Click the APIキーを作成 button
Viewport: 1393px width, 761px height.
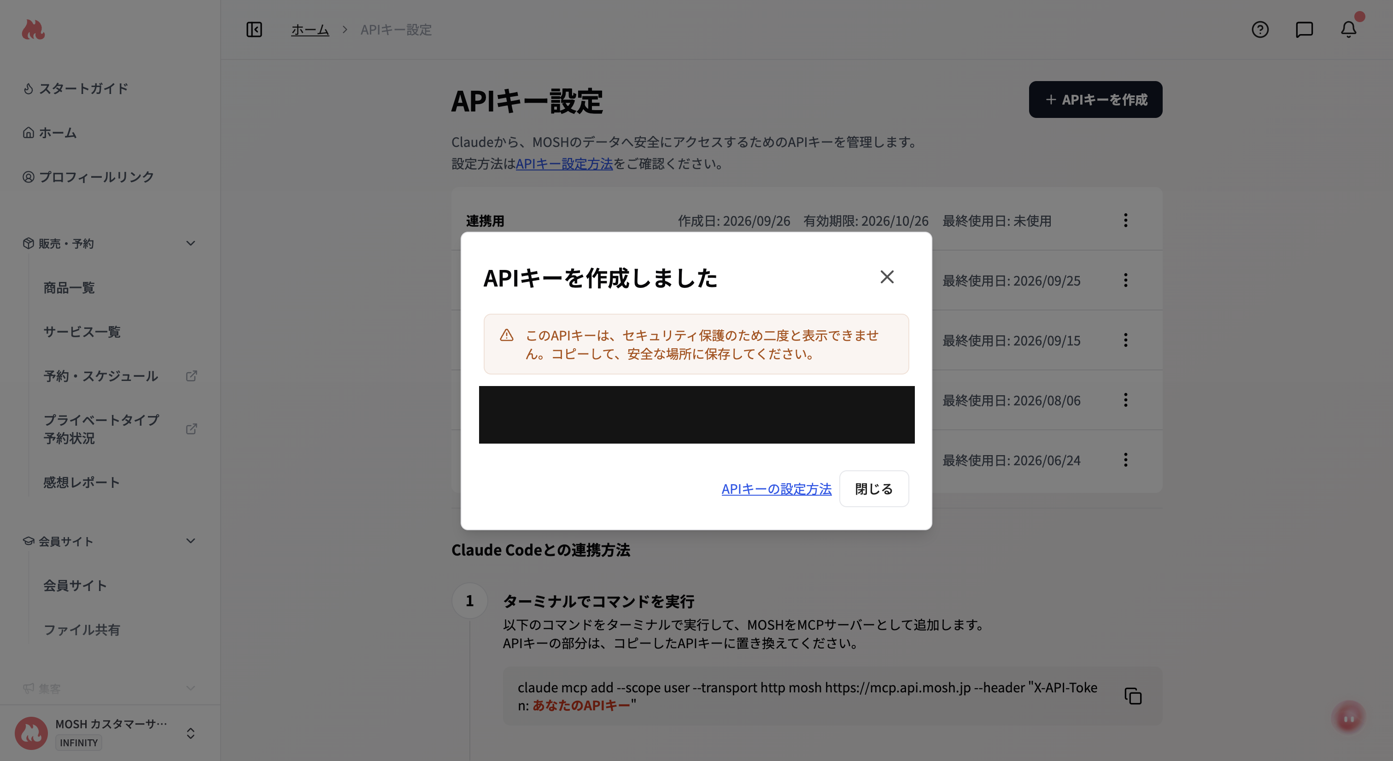[1095, 100]
